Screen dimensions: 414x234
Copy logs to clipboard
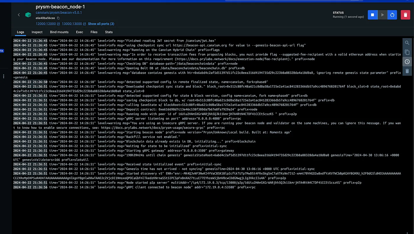pyautogui.click(x=407, y=52)
